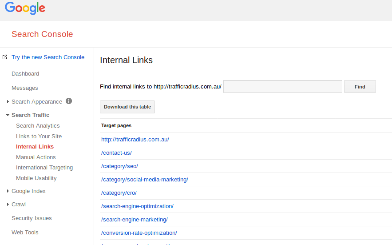Open the http://trafficradius.com.au/ target page link
Viewport: 392px width, 245px height.
(135, 140)
